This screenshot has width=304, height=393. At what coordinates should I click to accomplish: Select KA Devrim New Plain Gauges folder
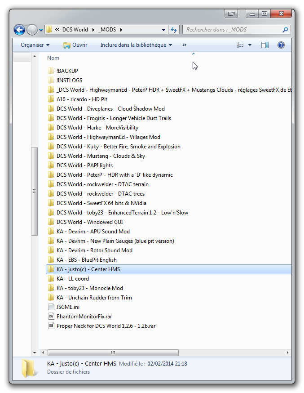pos(111,241)
